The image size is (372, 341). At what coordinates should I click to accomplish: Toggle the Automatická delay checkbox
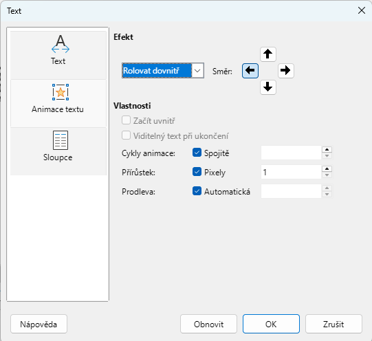coord(197,191)
